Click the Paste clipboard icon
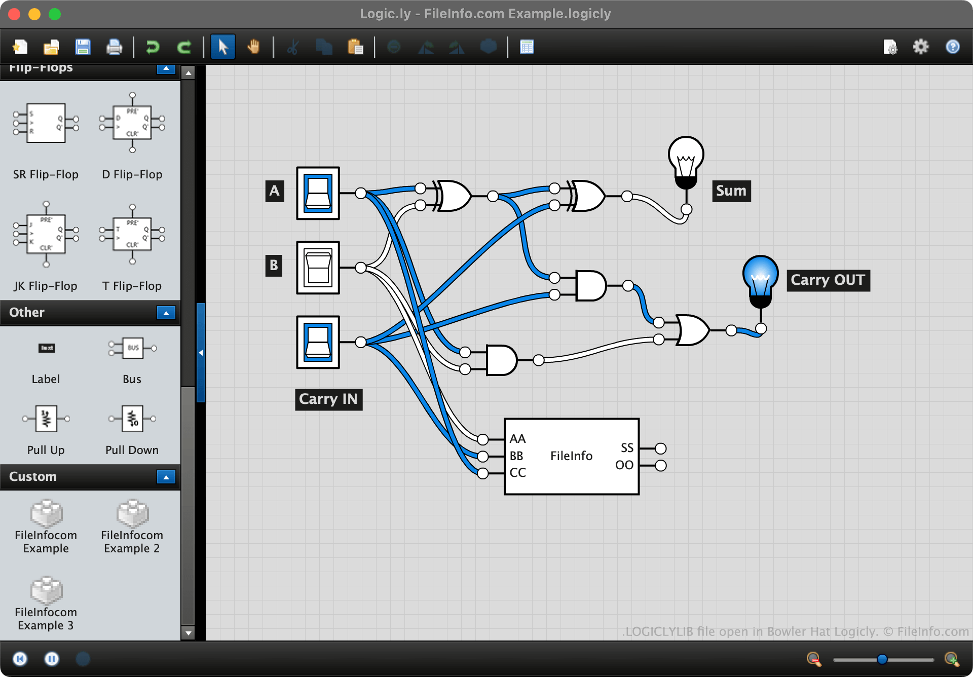973x677 pixels. pos(355,47)
